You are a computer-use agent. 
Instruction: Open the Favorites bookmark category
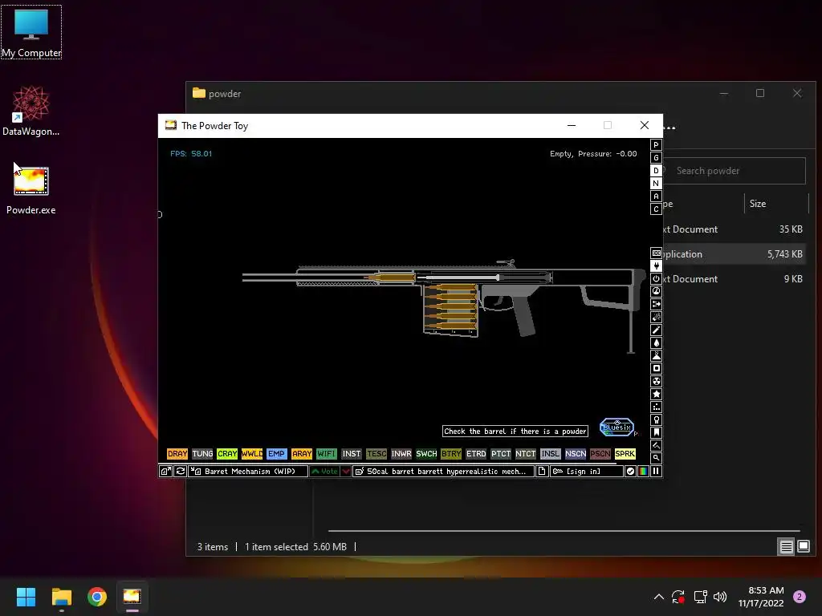click(656, 432)
